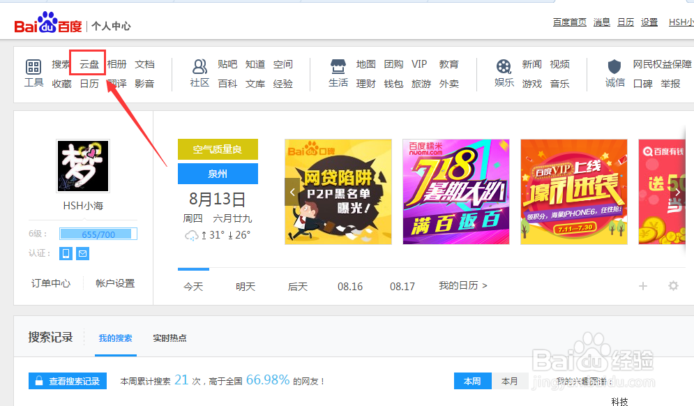Open 地图 maps link
The width and height of the screenshot is (694, 406).
(366, 64)
